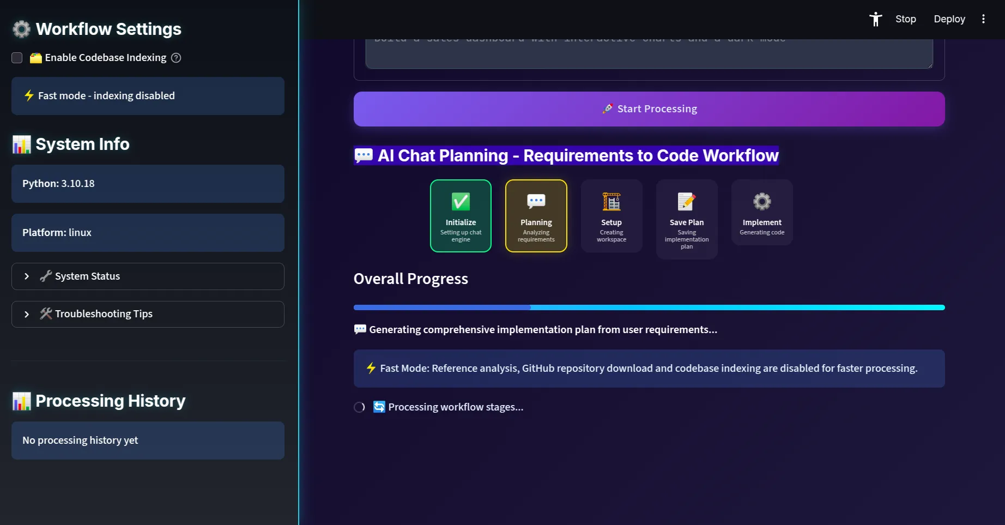Click the Overall Progress bar
Image resolution: width=1005 pixels, height=525 pixels.
coord(649,307)
